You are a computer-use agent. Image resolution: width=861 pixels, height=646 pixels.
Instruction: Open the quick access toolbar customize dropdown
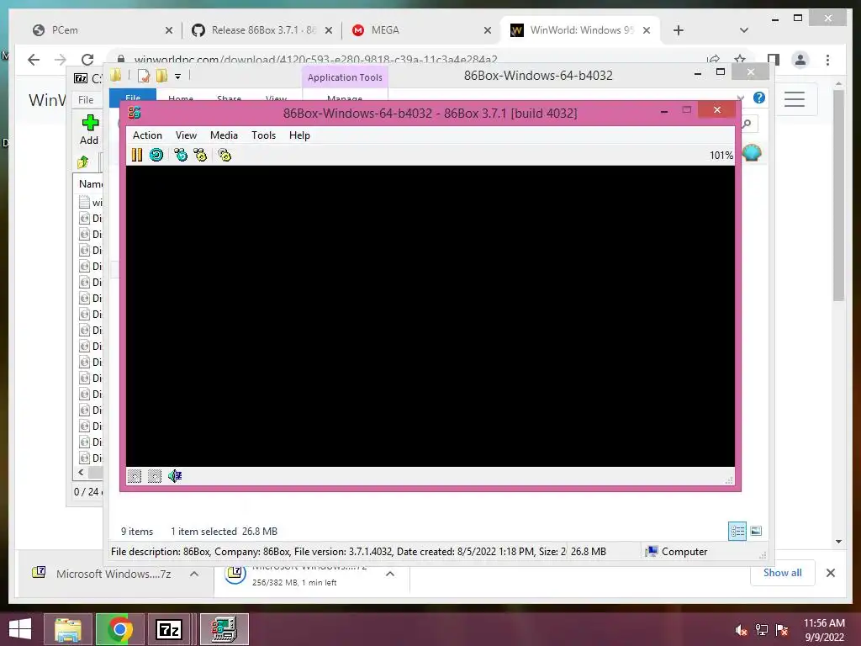coord(178,77)
